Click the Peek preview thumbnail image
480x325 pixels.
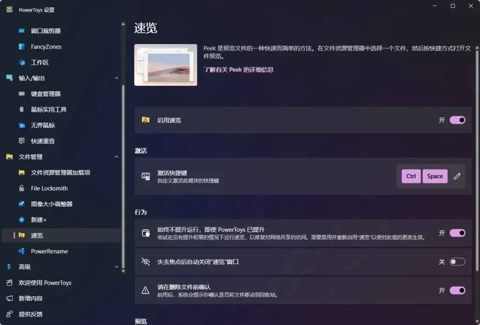click(x=165, y=65)
